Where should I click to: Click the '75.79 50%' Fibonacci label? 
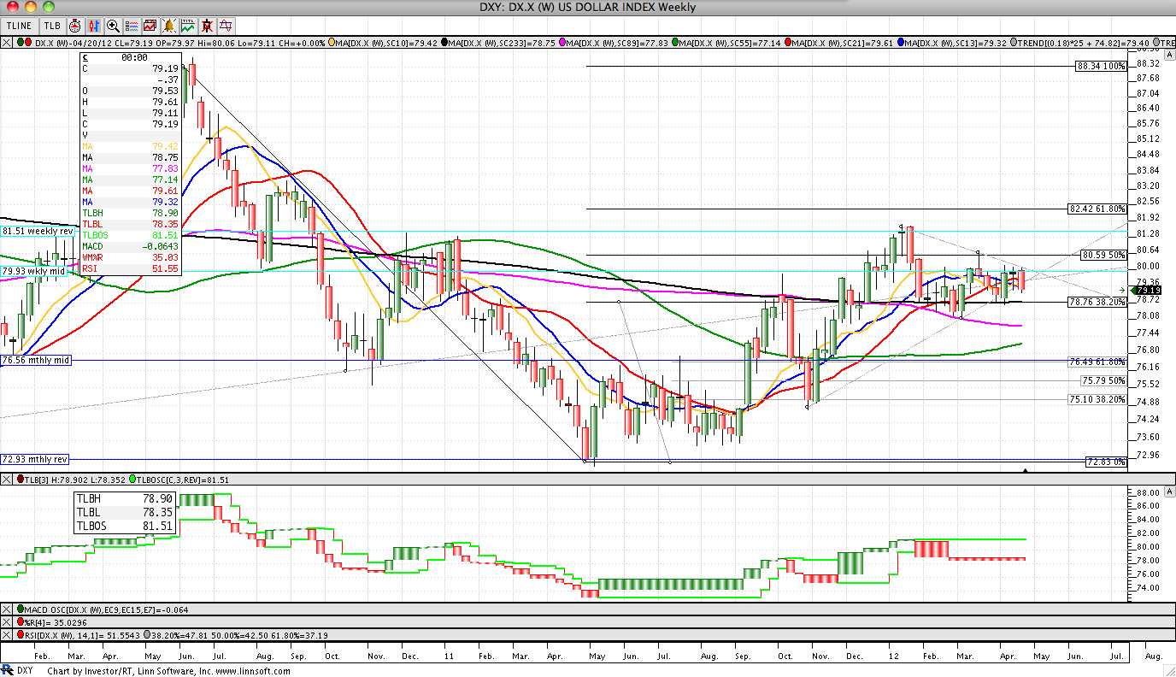point(1103,380)
